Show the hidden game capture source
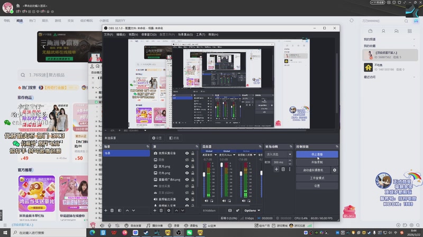 click(x=187, y=186)
